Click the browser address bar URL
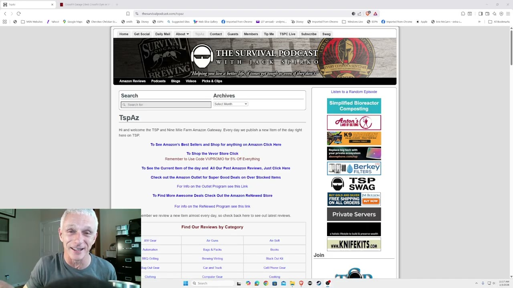513x288 pixels. point(163,14)
